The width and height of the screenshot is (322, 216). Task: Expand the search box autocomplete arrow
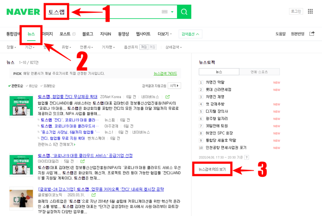point(172,12)
